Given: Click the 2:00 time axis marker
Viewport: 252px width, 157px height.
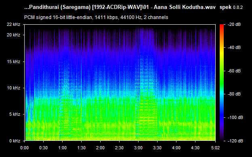Looking at the screenshot, I should point(100,148).
